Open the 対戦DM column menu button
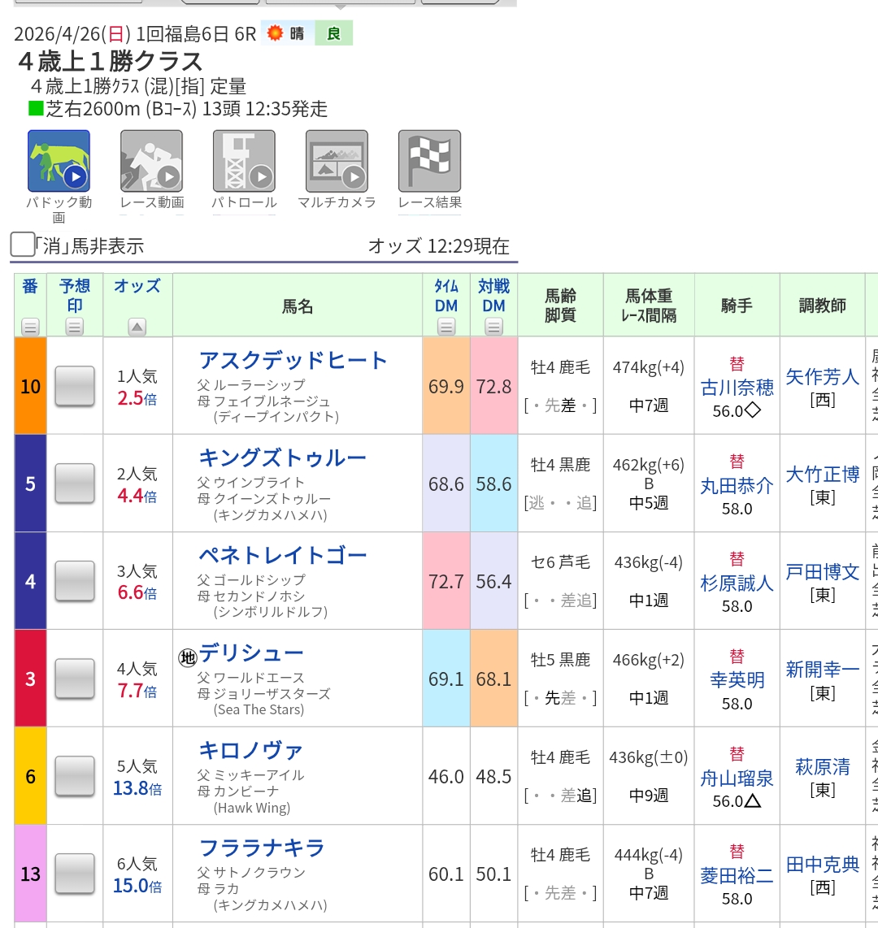Screen dimensions: 878x928 click(493, 327)
